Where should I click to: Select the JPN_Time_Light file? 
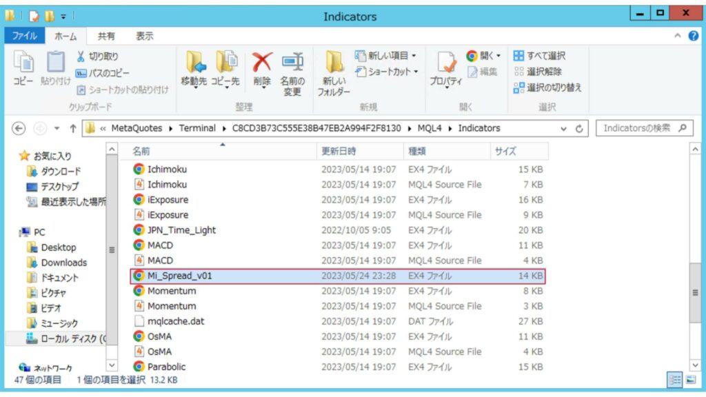point(181,230)
